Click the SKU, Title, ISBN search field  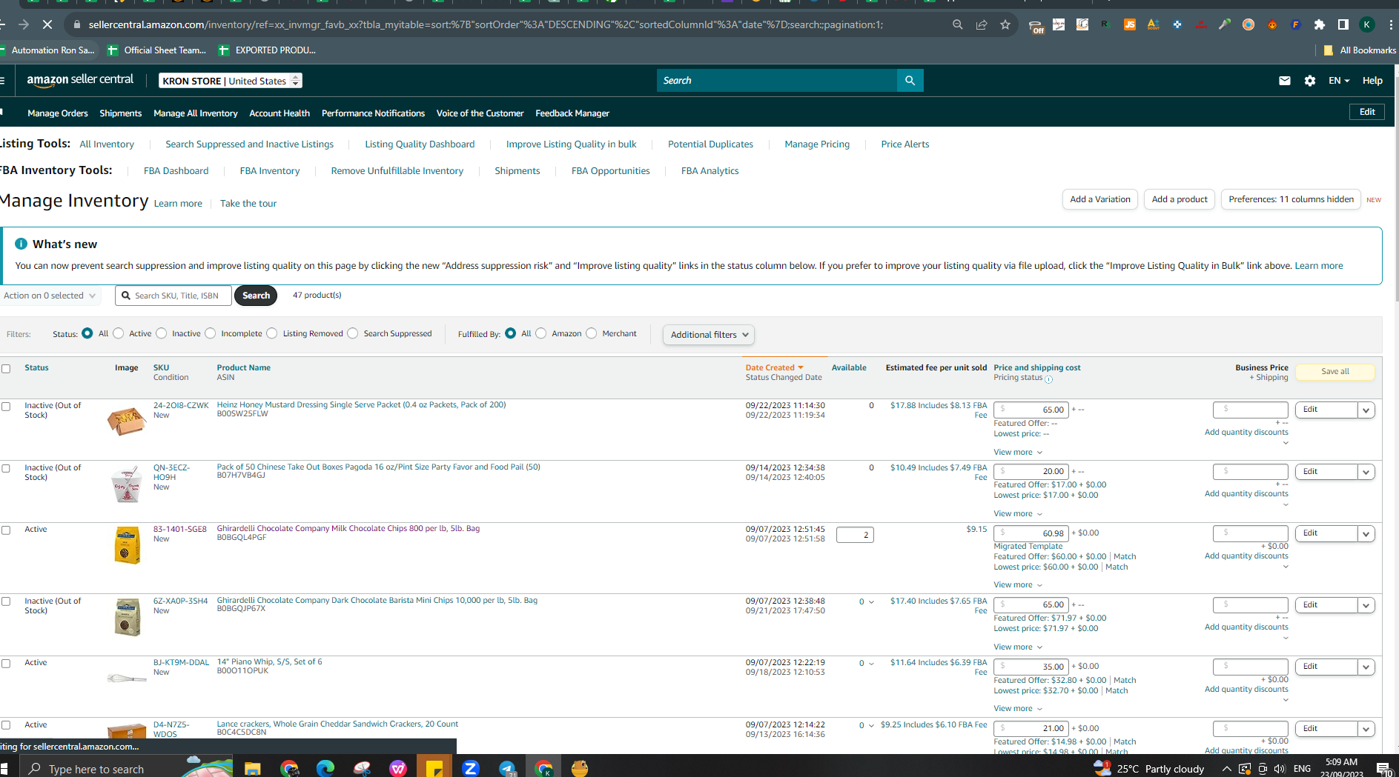point(173,296)
